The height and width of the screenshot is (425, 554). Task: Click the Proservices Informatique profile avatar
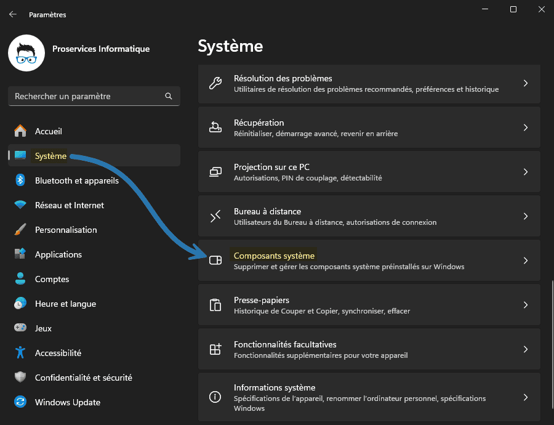[x=26, y=53]
